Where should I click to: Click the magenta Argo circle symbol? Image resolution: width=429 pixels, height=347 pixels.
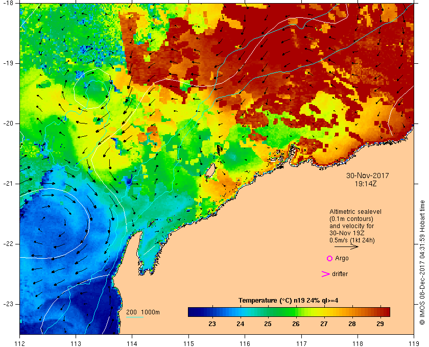click(x=329, y=258)
